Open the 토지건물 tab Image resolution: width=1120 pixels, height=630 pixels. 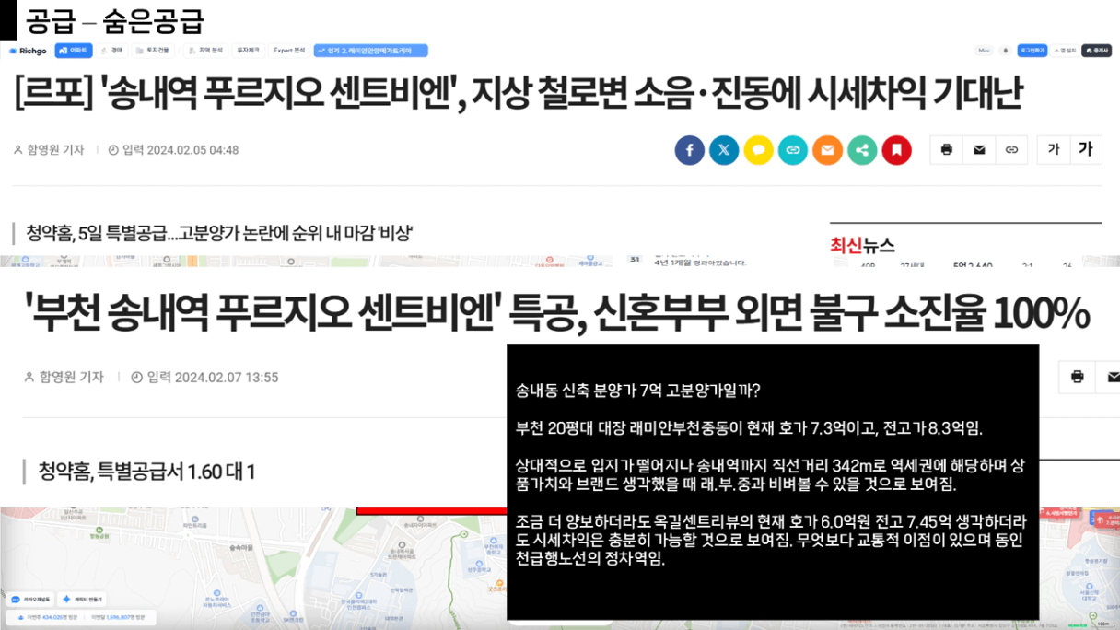click(152, 51)
